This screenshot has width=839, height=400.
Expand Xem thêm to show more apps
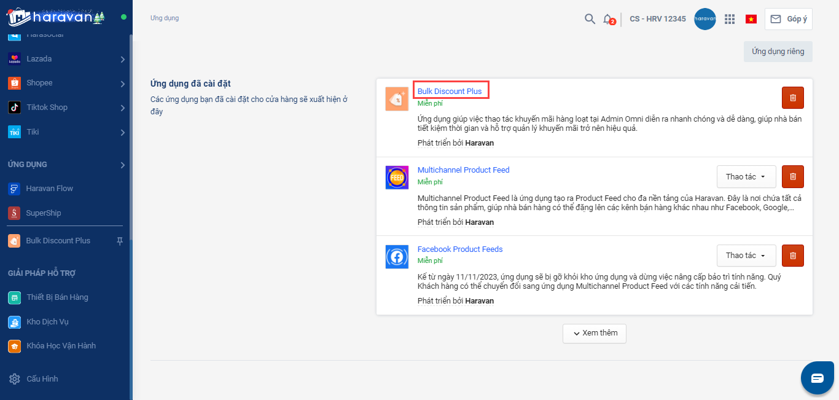595,333
